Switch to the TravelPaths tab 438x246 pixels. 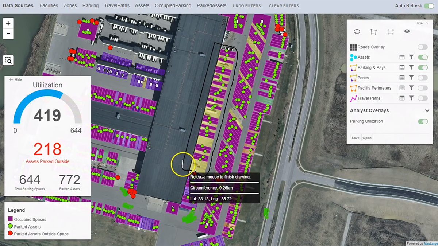[x=117, y=6]
